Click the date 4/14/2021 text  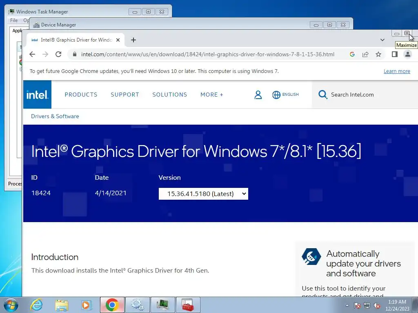111,193
